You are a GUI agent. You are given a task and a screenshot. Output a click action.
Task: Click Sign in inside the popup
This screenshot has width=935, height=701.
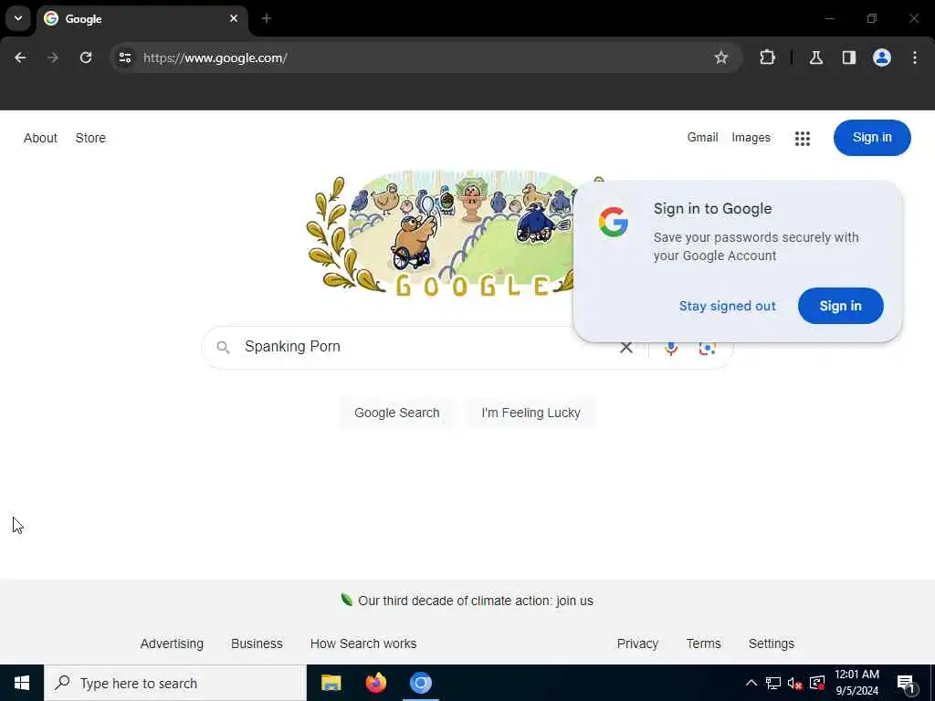841,306
